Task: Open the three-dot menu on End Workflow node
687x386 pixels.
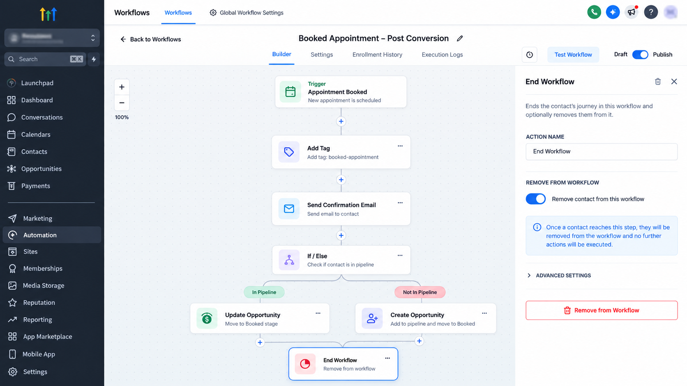Action: point(387,358)
